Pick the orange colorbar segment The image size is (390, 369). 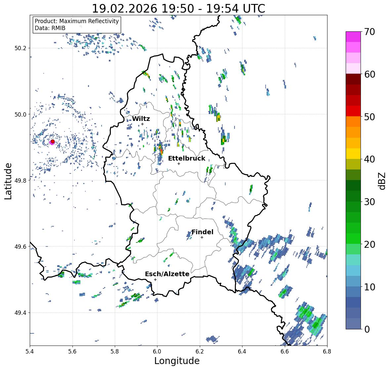click(353, 122)
